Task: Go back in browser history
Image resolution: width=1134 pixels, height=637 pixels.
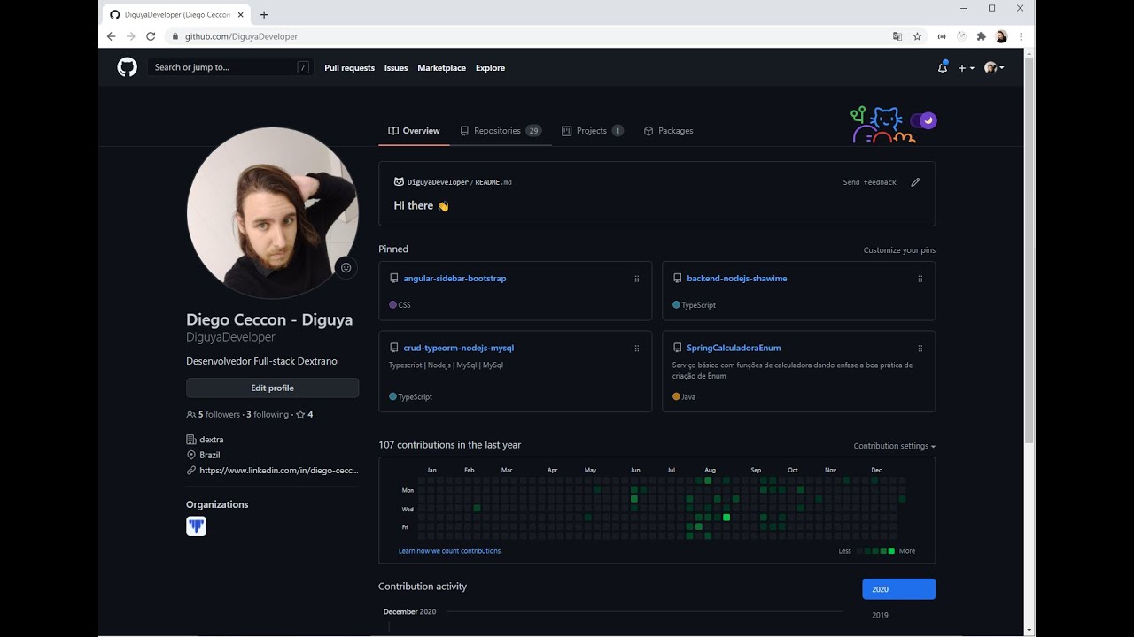Action: [111, 36]
